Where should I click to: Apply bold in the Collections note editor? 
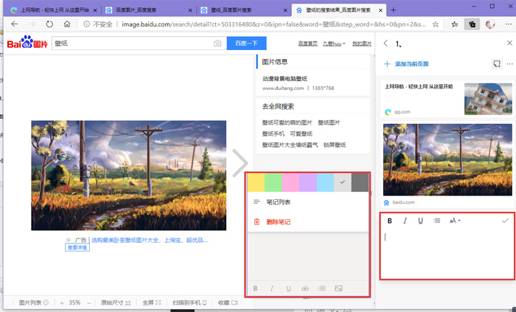coord(390,221)
